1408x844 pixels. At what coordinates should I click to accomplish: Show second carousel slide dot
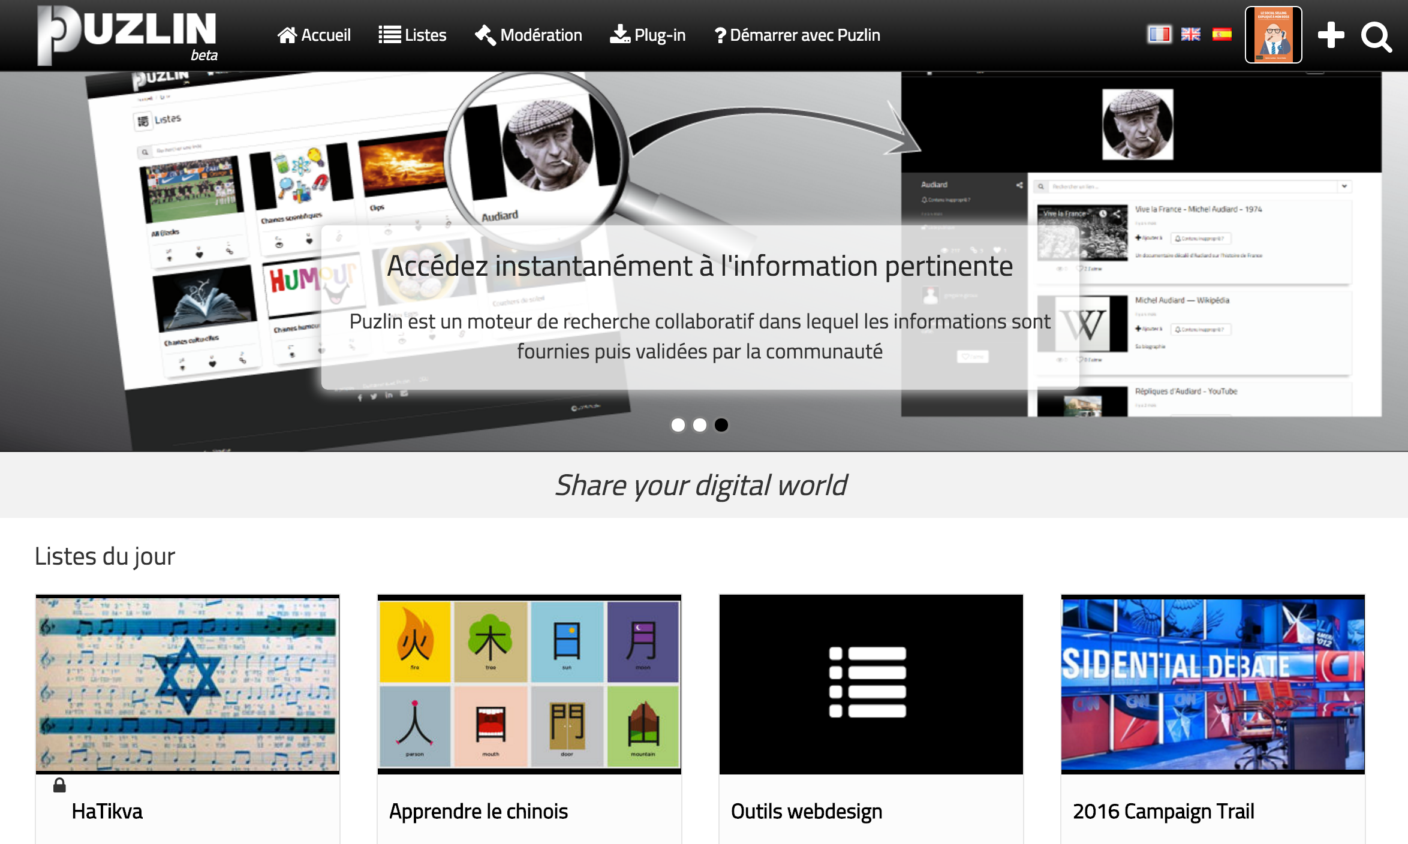pos(700,425)
